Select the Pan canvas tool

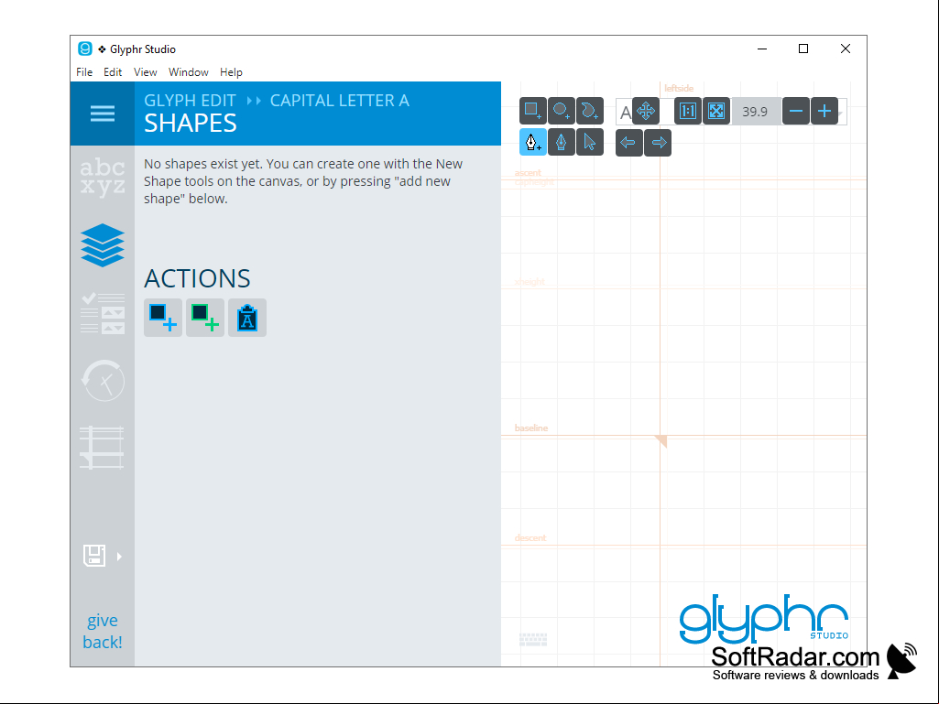pos(646,112)
